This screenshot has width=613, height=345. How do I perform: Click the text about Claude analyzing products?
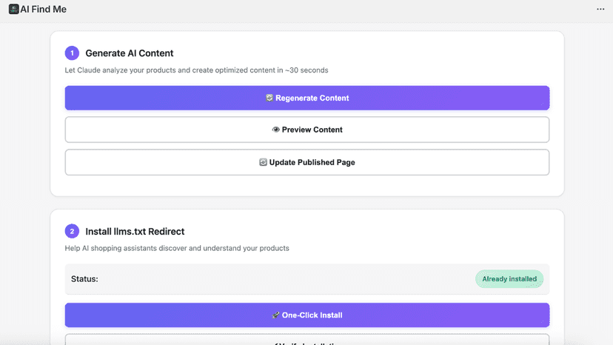[196, 70]
